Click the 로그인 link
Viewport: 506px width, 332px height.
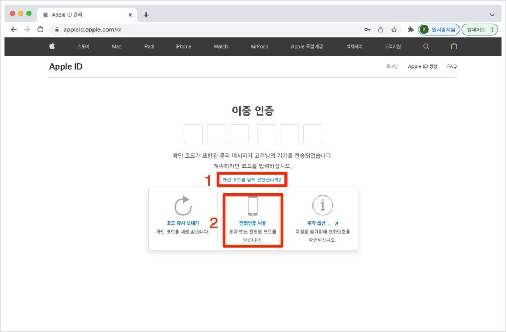coord(392,66)
